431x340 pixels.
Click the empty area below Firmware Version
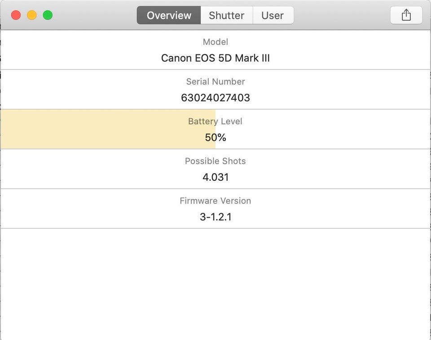(x=215, y=283)
